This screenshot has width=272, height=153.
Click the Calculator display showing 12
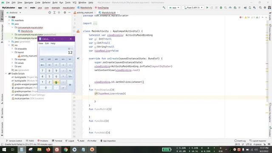coord(56,51)
